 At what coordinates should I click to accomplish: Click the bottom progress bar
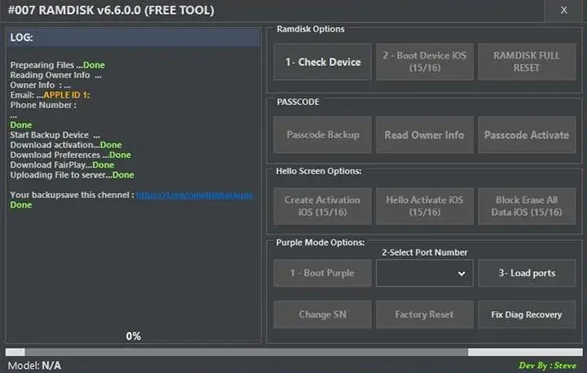coord(293,353)
